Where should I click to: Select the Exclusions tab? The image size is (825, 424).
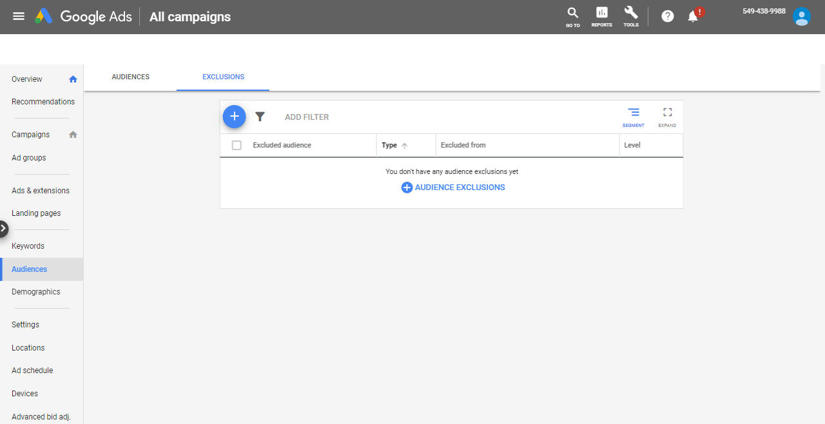click(x=223, y=77)
